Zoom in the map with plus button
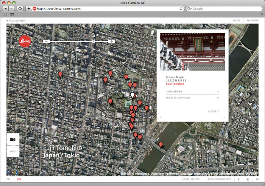The width and height of the screenshot is (265, 186). (112, 41)
